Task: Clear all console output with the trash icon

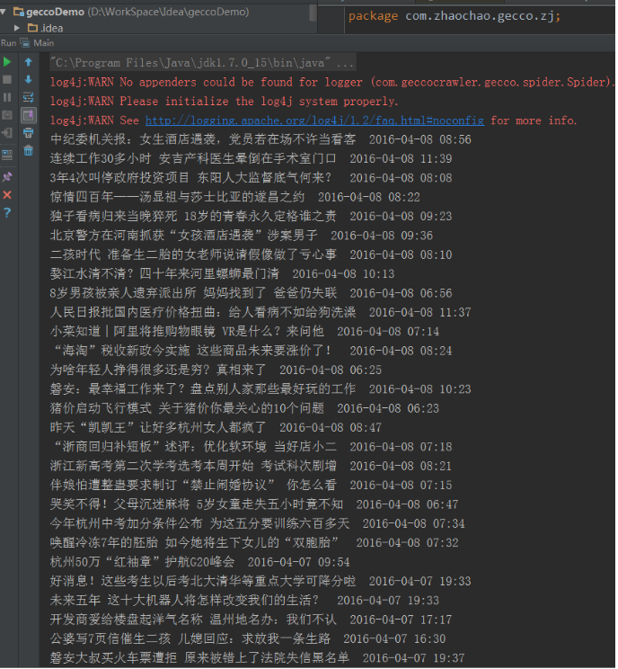Action: coord(29,150)
